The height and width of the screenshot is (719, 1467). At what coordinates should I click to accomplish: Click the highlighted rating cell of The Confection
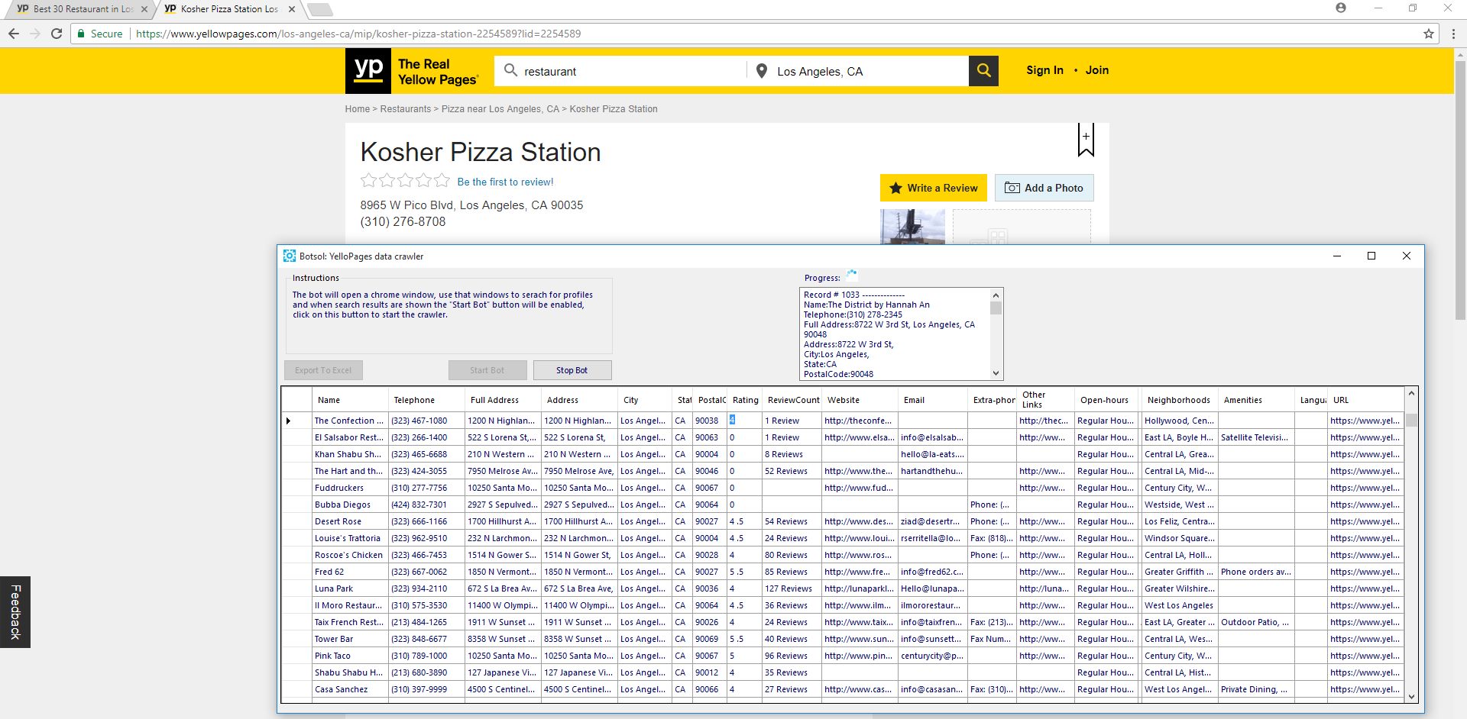coord(744,421)
